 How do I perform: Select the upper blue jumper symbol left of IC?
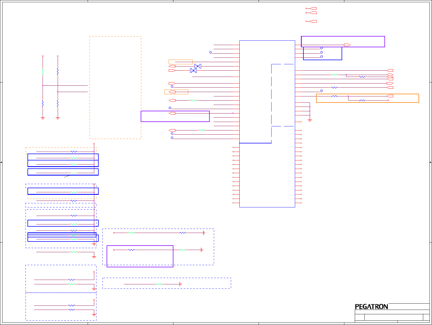coord(198,66)
